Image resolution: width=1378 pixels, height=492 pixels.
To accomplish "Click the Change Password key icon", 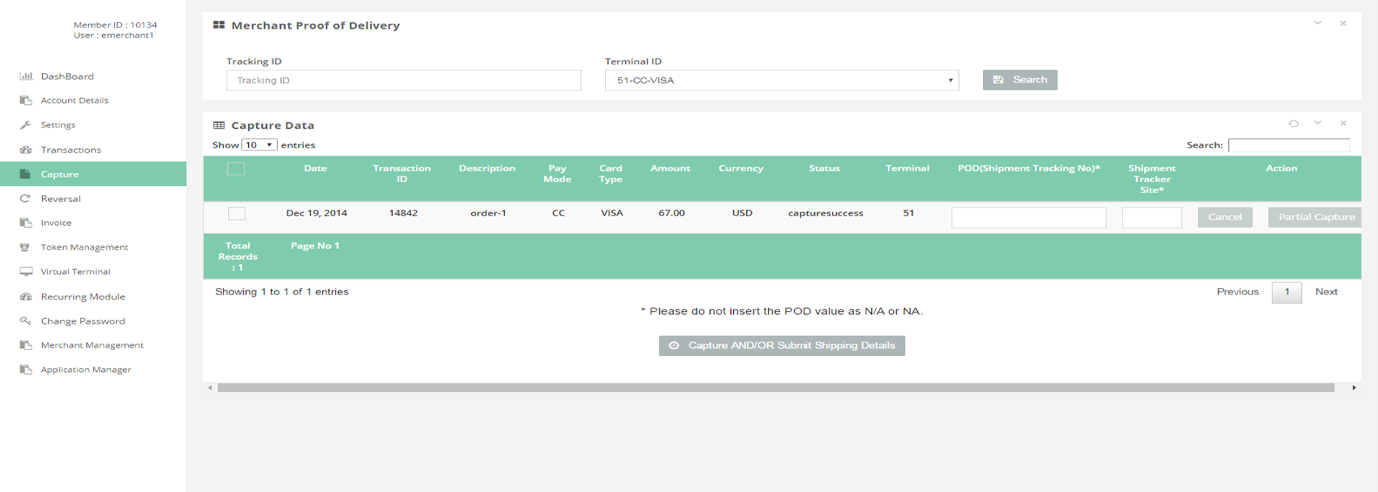I will coord(25,321).
